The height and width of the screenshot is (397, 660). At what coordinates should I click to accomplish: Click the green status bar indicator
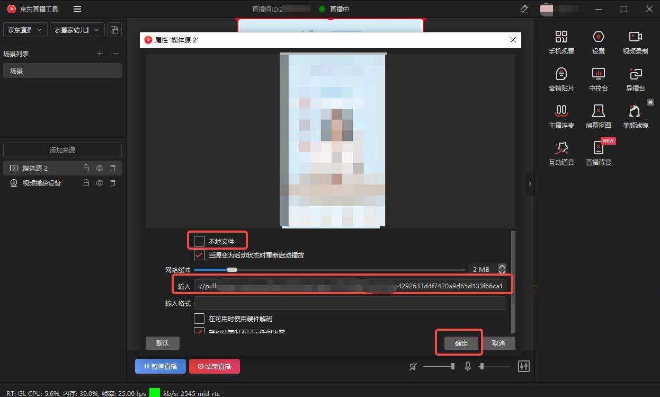[x=155, y=393]
